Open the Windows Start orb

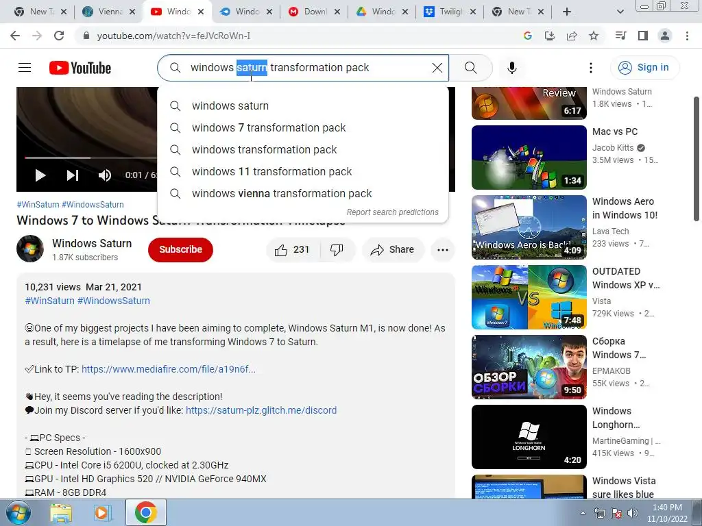[x=18, y=512]
